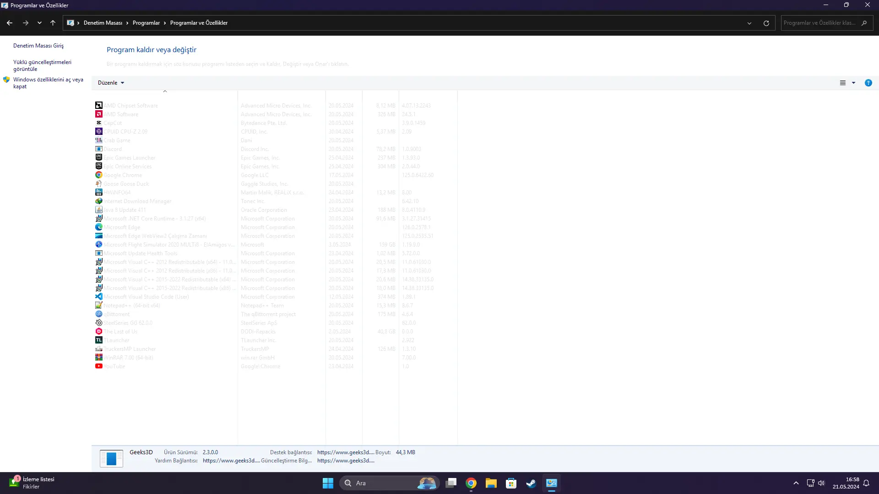This screenshot has width=879, height=494.
Task: Go back with the back arrow
Action: pos(10,23)
